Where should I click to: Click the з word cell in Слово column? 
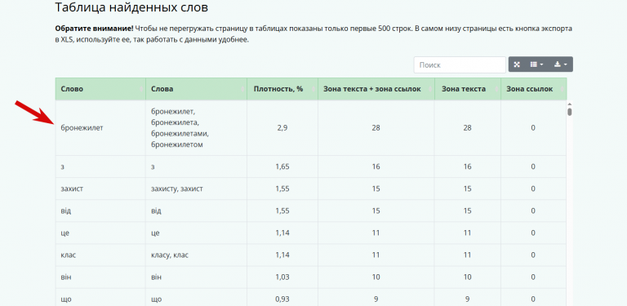point(100,166)
